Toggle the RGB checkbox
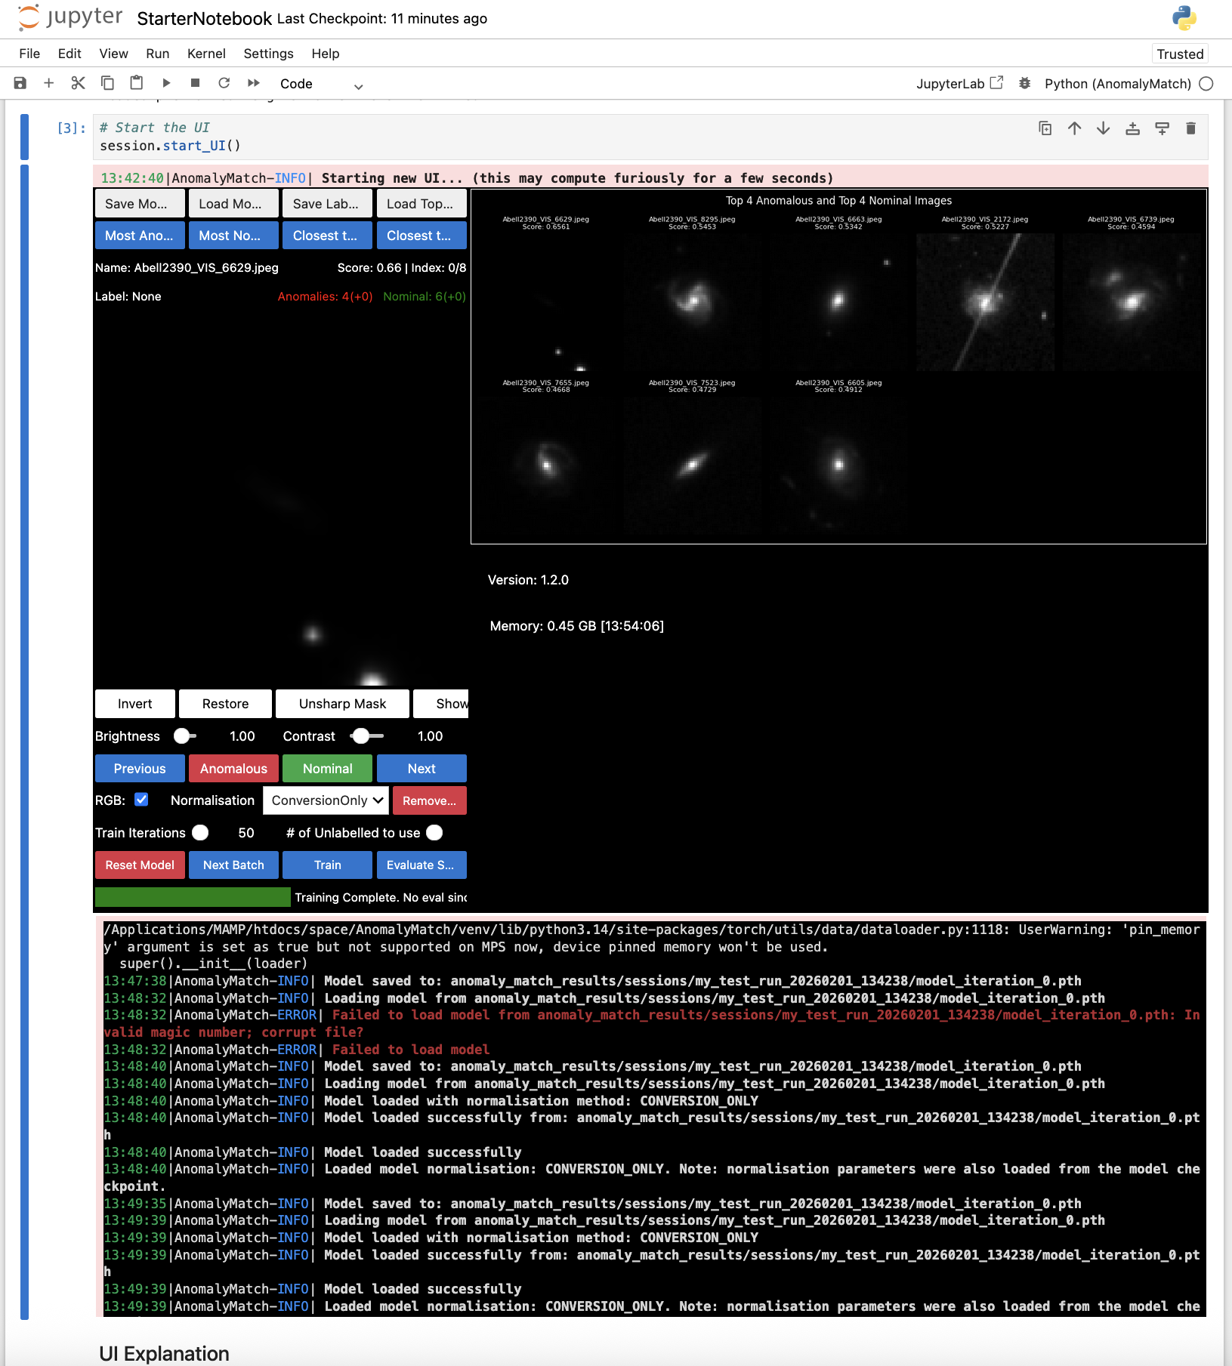Image resolution: width=1232 pixels, height=1366 pixels. coord(141,800)
